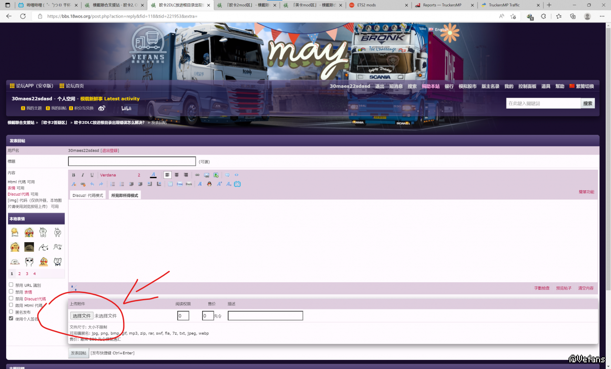611x369 pixels.
Task: Open a new browser tab with plus button
Action: pos(549,5)
